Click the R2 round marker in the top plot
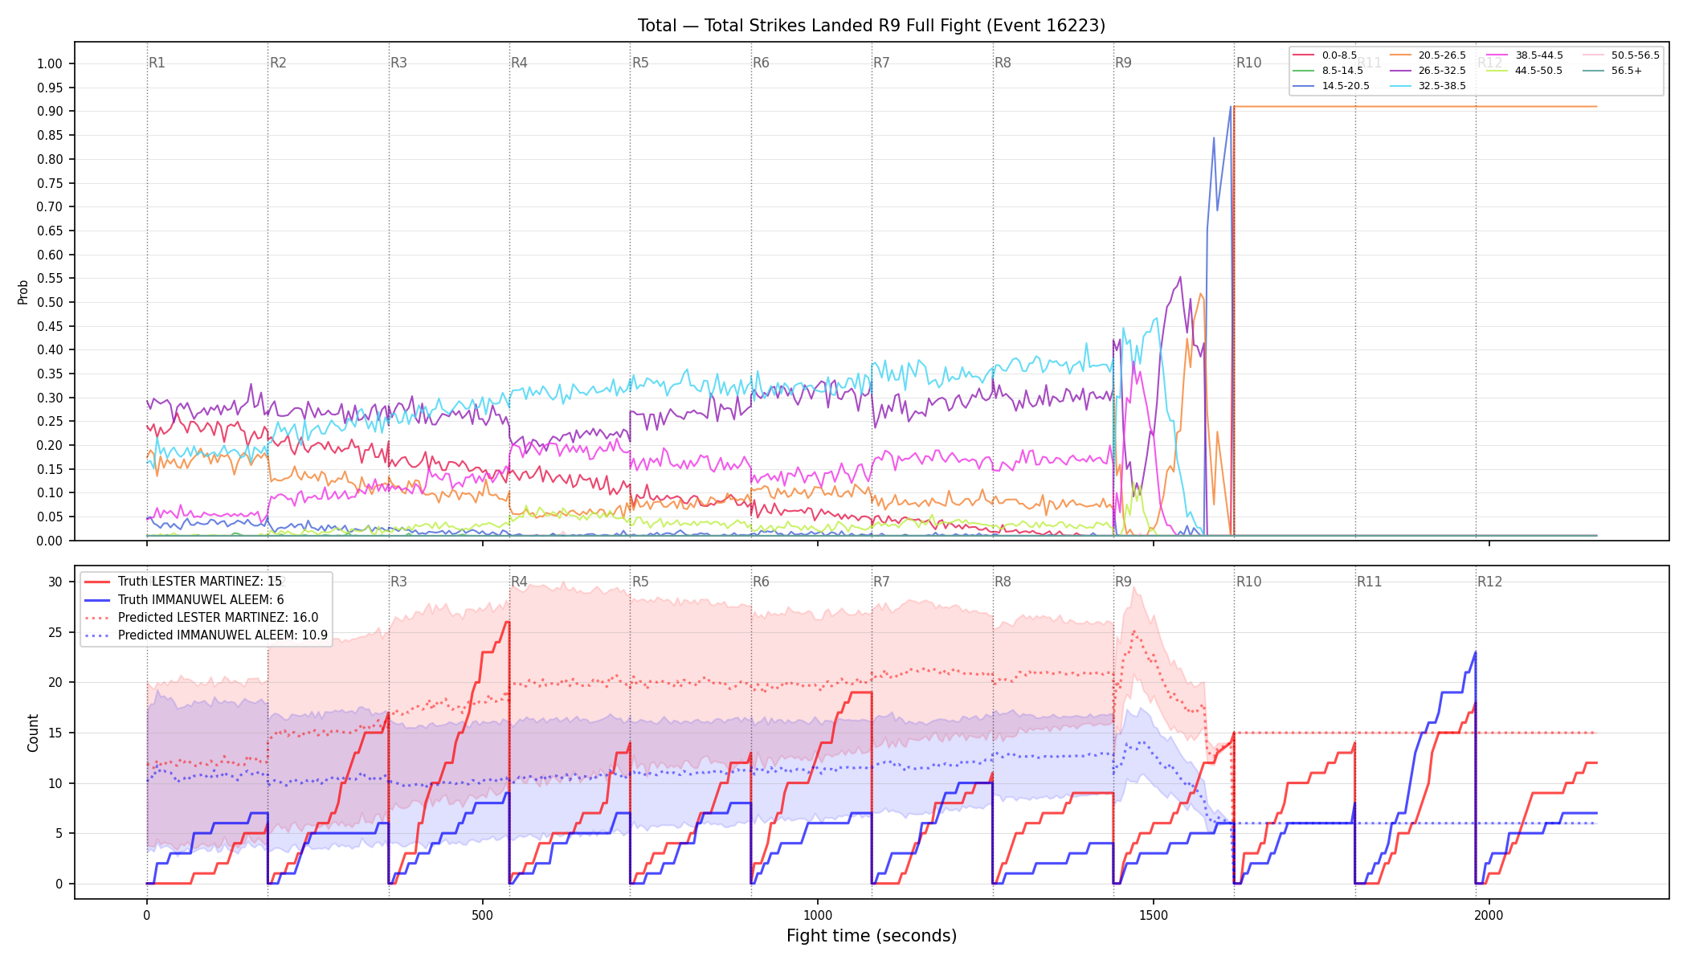Screen dimensions: 1687x964 [278, 63]
